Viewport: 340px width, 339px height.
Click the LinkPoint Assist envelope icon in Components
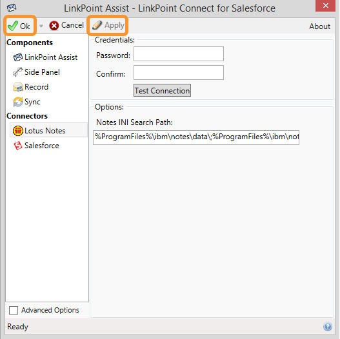click(18, 57)
